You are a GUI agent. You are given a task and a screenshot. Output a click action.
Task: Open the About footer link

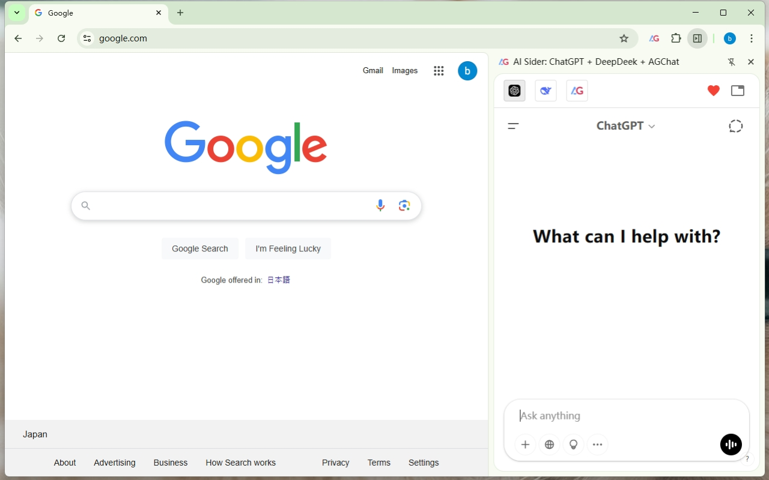(x=65, y=463)
